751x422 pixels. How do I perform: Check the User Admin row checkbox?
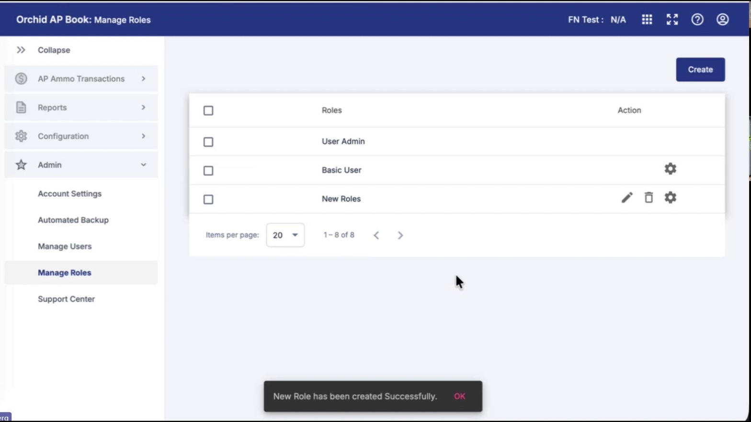tap(208, 142)
